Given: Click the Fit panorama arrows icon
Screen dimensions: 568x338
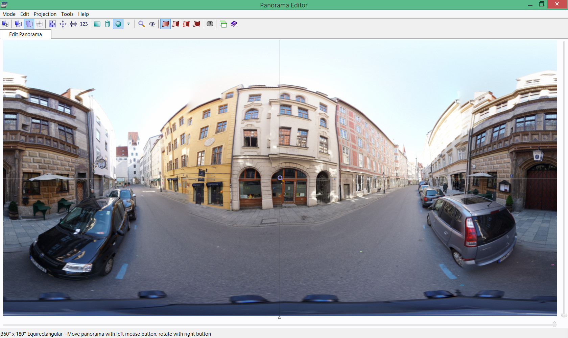Looking at the screenshot, I should (52, 24).
